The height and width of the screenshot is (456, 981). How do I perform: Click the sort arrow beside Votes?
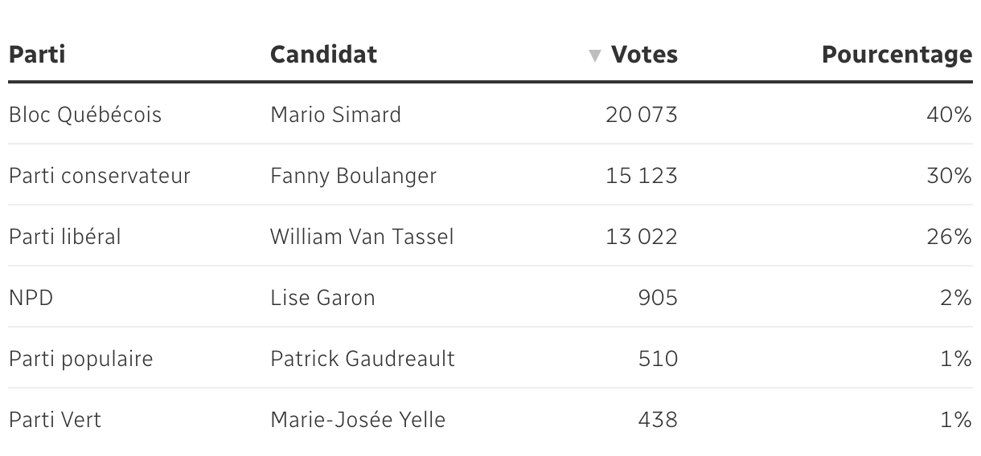coord(595,56)
